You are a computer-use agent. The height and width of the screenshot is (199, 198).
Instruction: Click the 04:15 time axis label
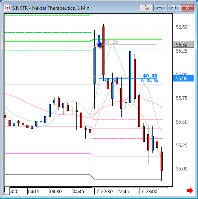point(33,192)
